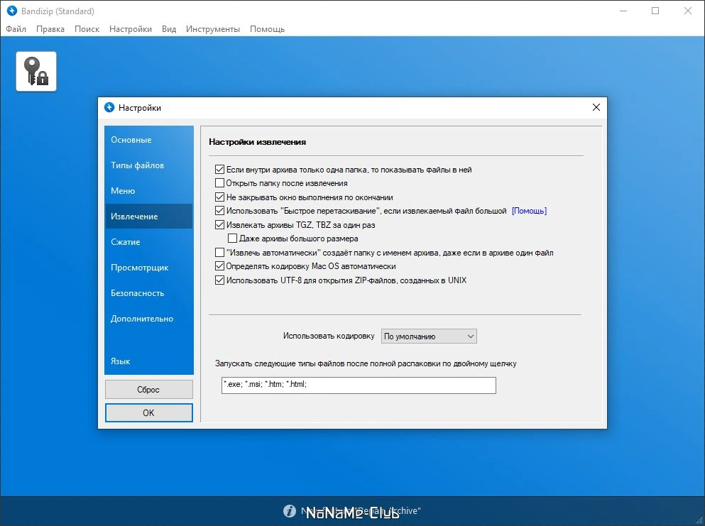Screen dimensions: 705x526
Task: Select the Извлечение settings tab
Action: (149, 217)
